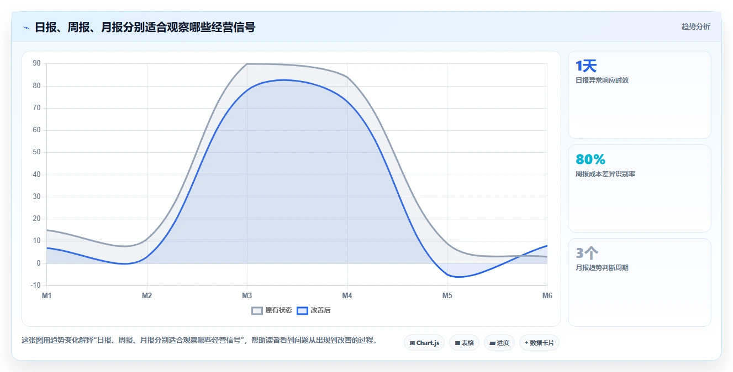This screenshot has width=733, height=372.
Task: Click the 趋势分析 label in header
Action: (695, 26)
